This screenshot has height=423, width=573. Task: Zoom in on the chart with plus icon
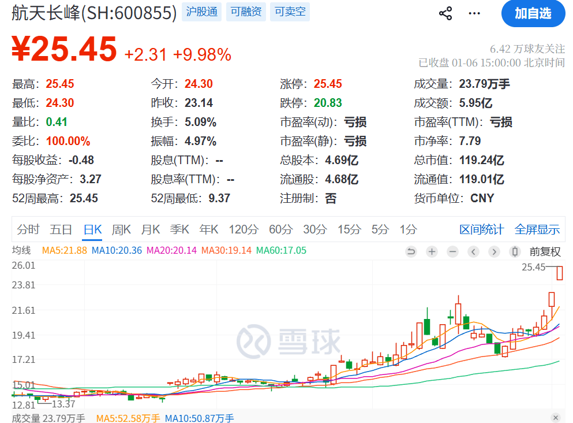(432, 252)
